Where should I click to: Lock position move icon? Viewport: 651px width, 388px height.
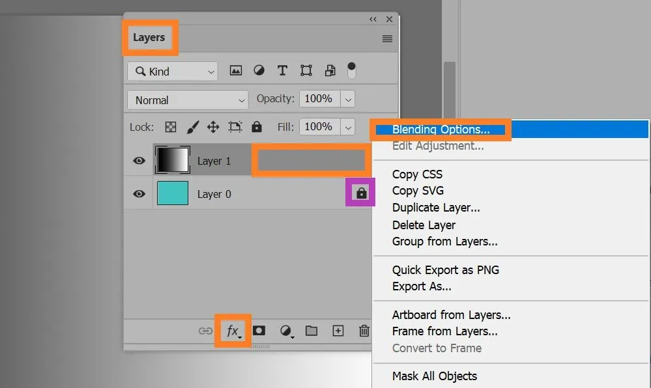tap(213, 127)
